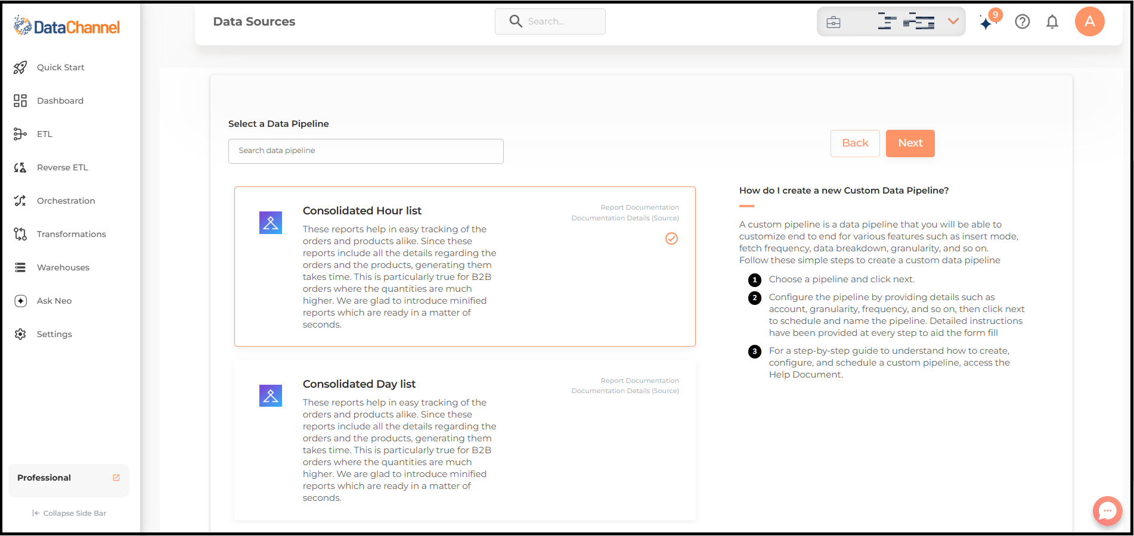Focus the top Search field
This screenshot has width=1134, height=536.
(x=550, y=21)
